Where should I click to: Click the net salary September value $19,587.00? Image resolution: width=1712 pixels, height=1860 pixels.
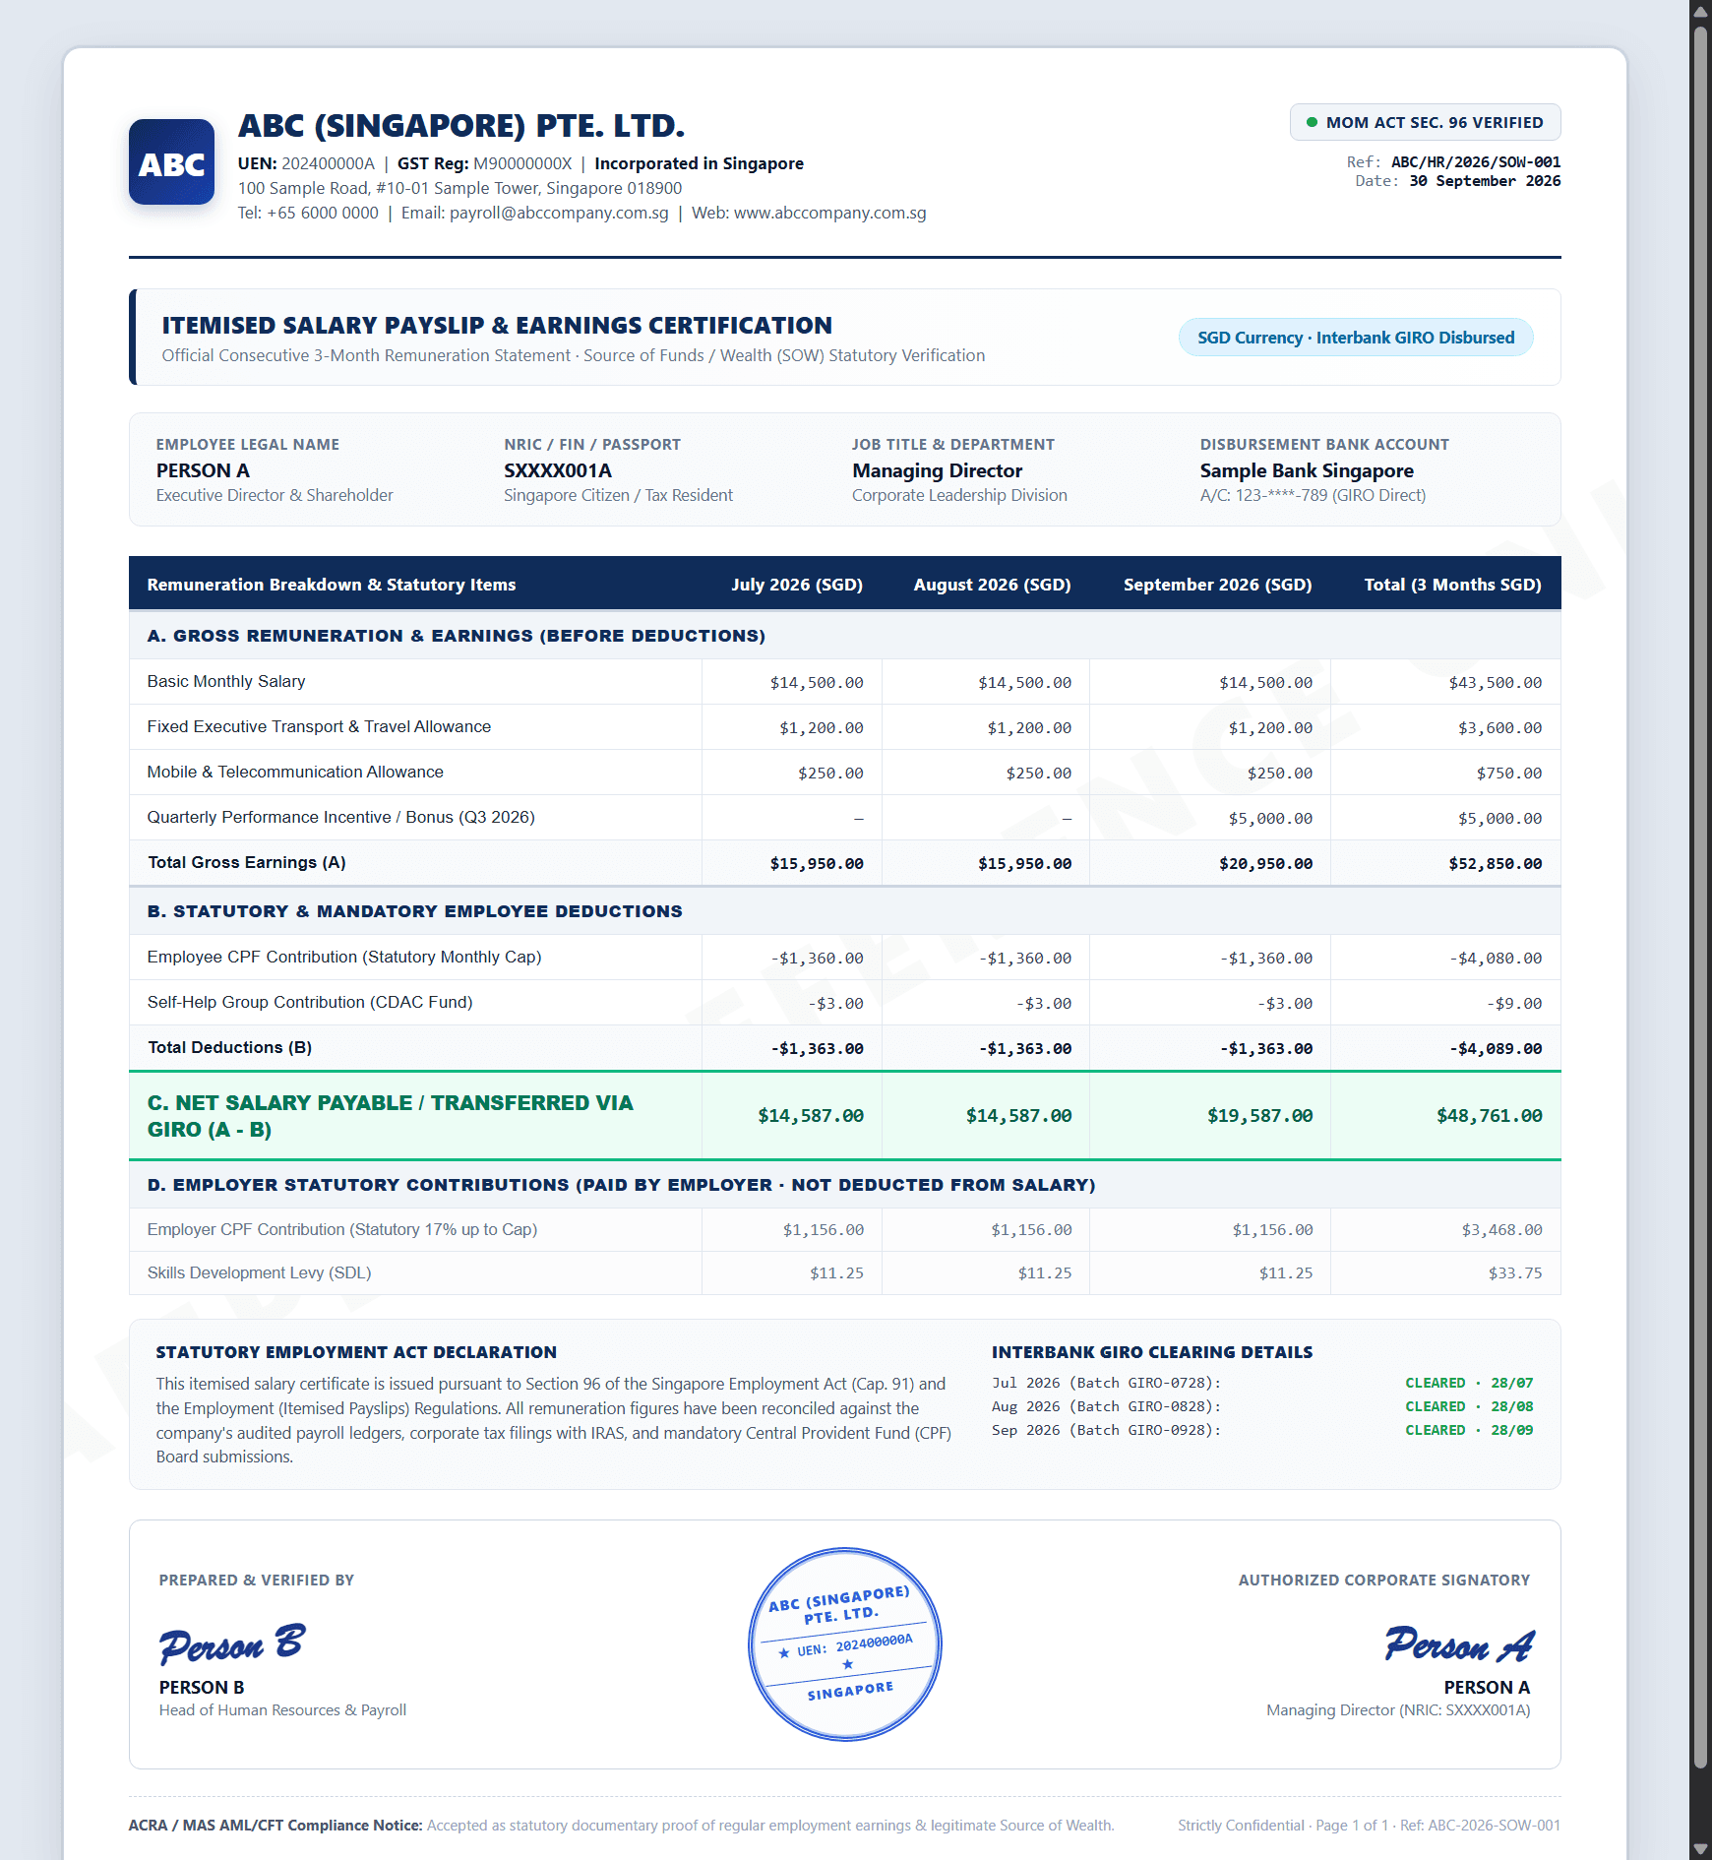[1259, 1115]
